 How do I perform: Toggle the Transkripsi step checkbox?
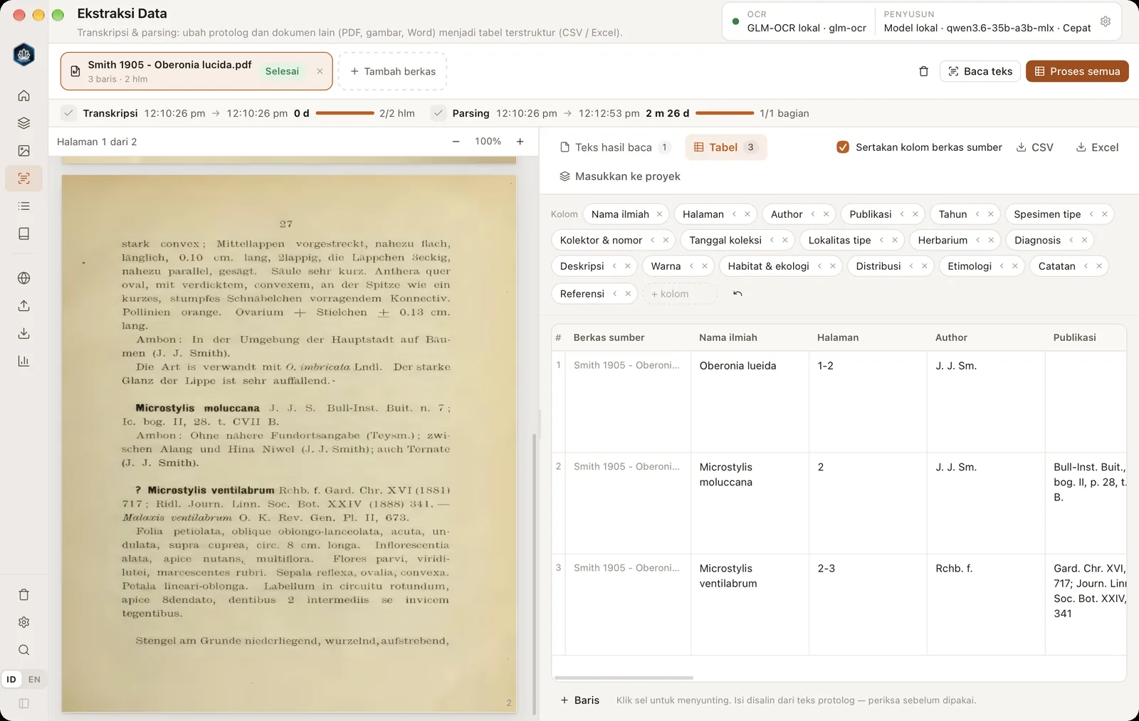click(68, 113)
